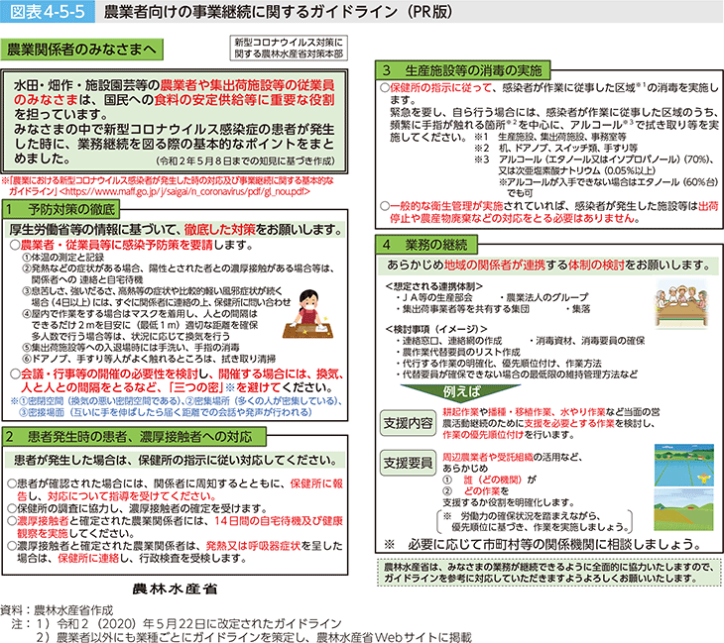The height and width of the screenshot is (643, 724).
Task: Open the maff.go.jp gl_nou.pdf guideline URL
Action: [x=185, y=191]
